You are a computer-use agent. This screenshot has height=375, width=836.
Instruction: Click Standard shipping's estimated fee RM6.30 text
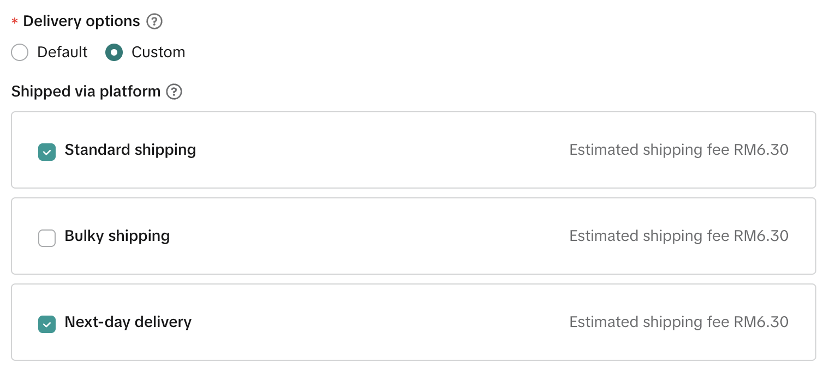click(x=678, y=150)
